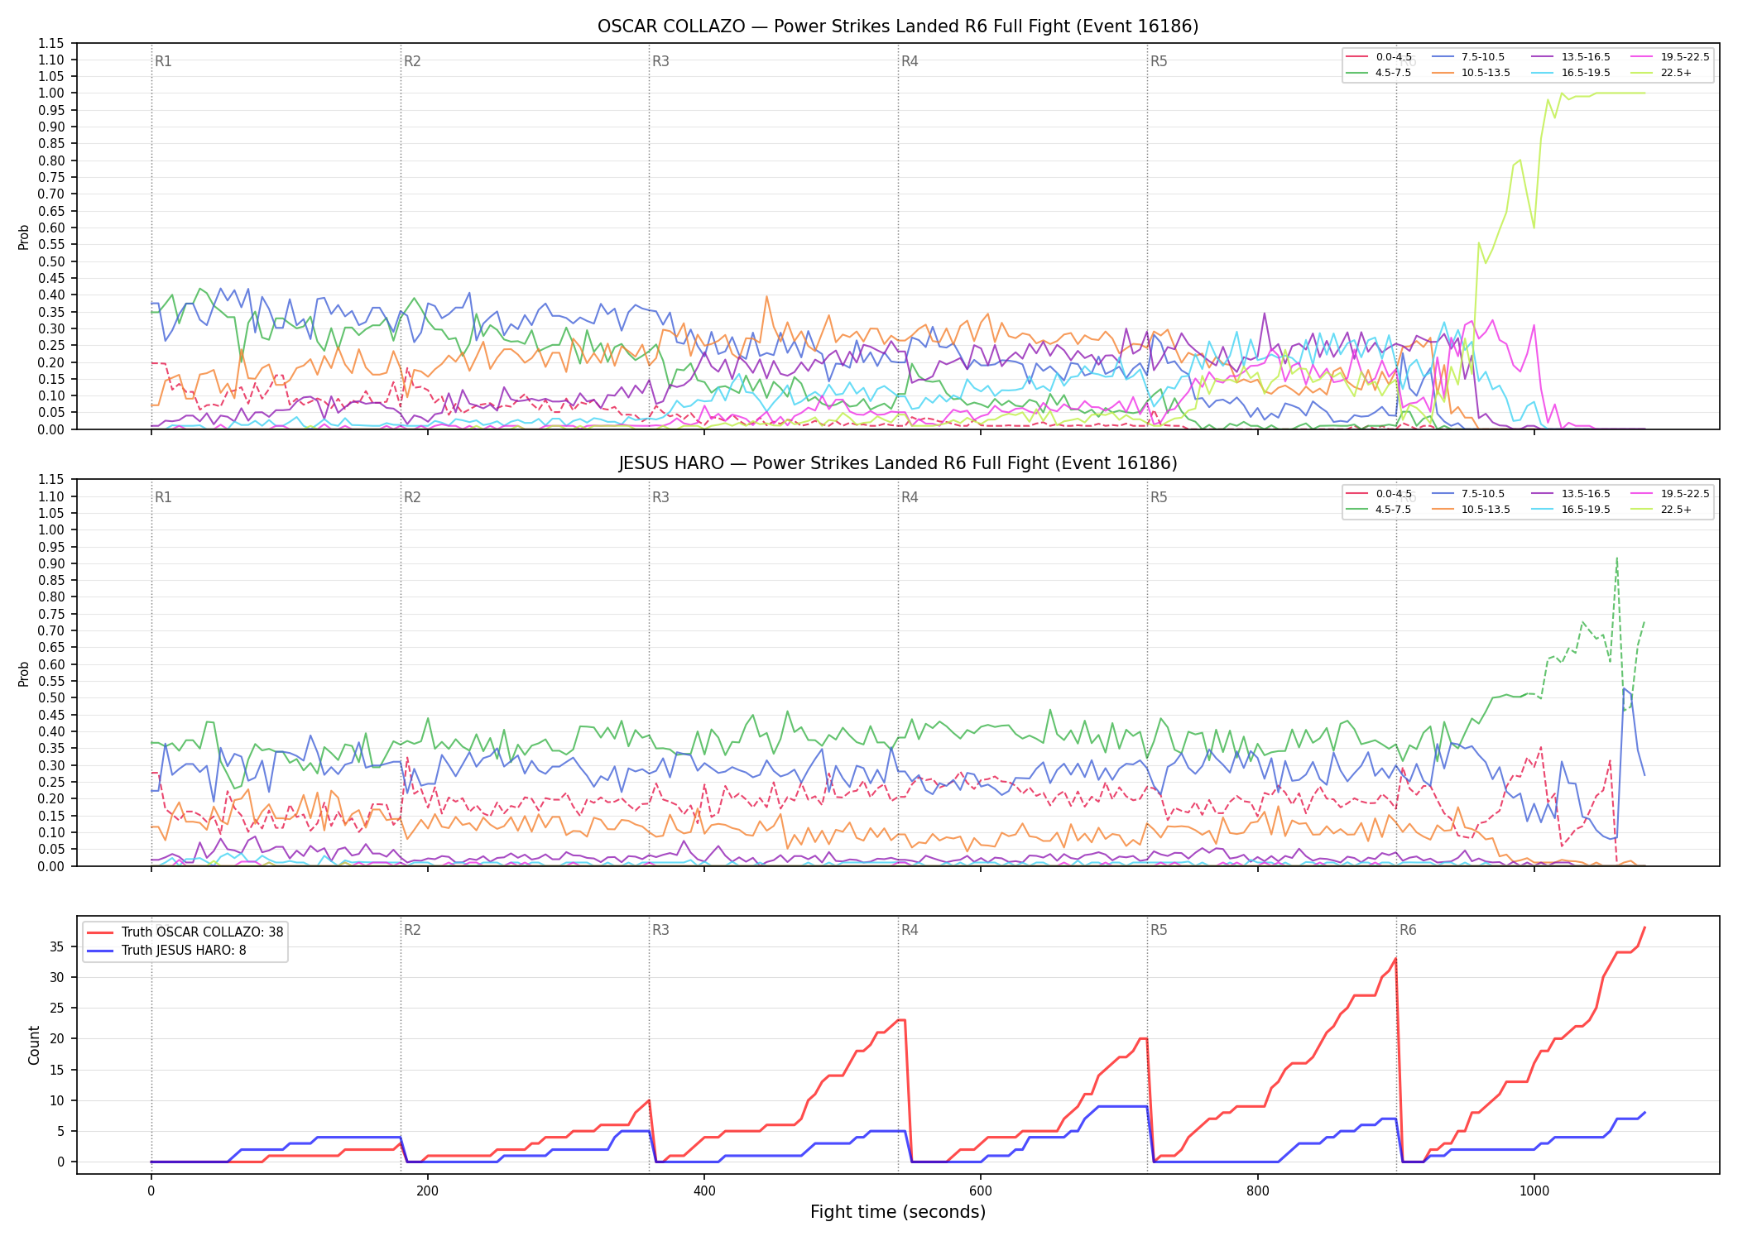Click the JESUS HARO Power Strikes chart title

coord(898,463)
